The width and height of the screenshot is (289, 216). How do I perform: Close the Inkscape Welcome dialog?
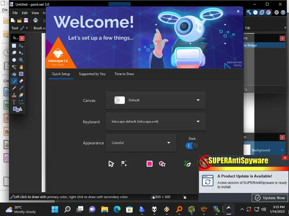[238, 11]
